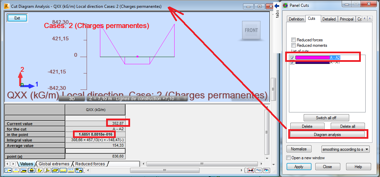
Task: Click the purple color swatch of A - A1
Action: [x=312, y=63]
